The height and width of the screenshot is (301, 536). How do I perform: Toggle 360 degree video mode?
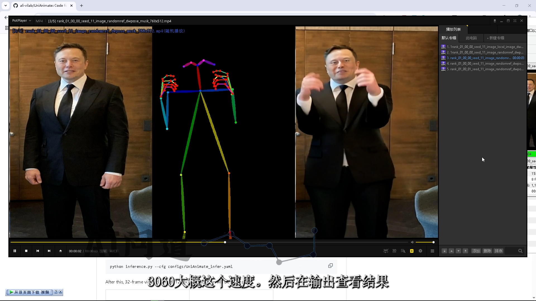pyautogui.click(x=386, y=251)
